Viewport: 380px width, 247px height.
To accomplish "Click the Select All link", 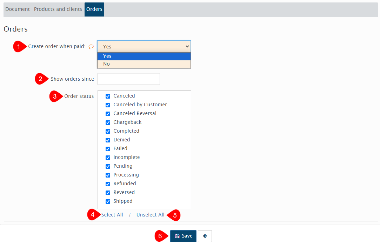I will 112,215.
